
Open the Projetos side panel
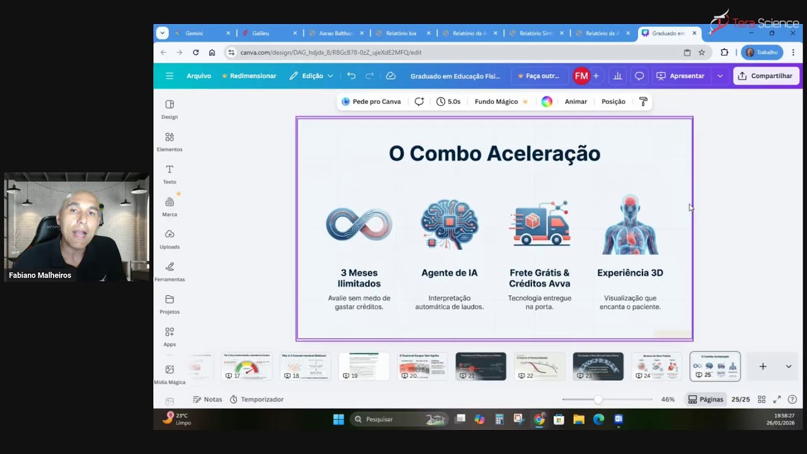(x=170, y=304)
